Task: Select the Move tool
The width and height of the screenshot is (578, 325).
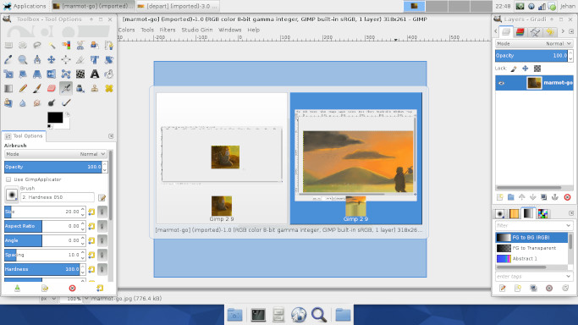Action: (x=52, y=60)
